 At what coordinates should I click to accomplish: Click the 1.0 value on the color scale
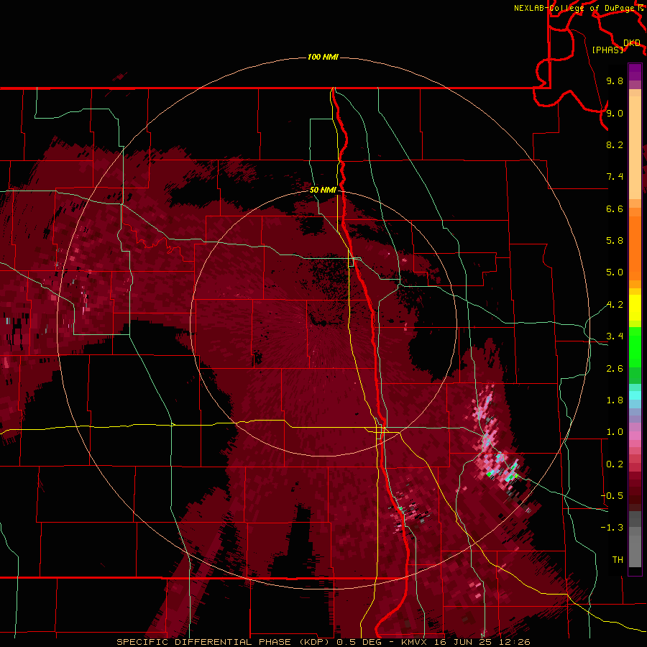(x=615, y=432)
